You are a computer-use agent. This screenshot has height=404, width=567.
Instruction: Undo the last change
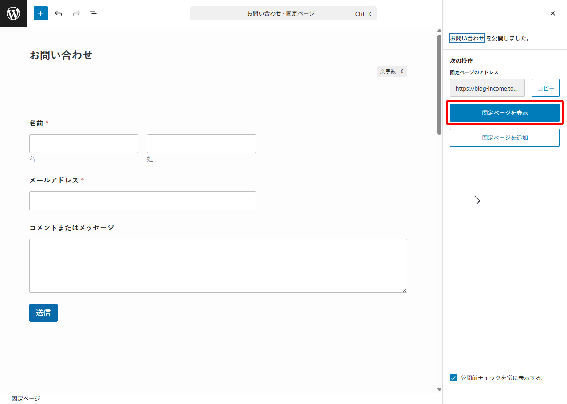(x=59, y=13)
